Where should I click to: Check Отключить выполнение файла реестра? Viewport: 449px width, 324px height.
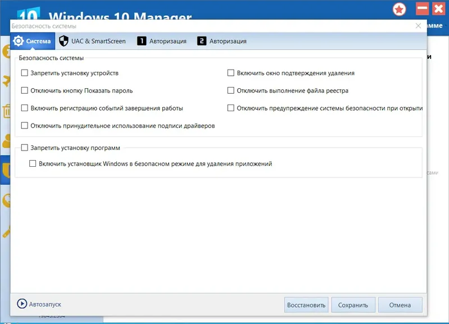(x=231, y=90)
